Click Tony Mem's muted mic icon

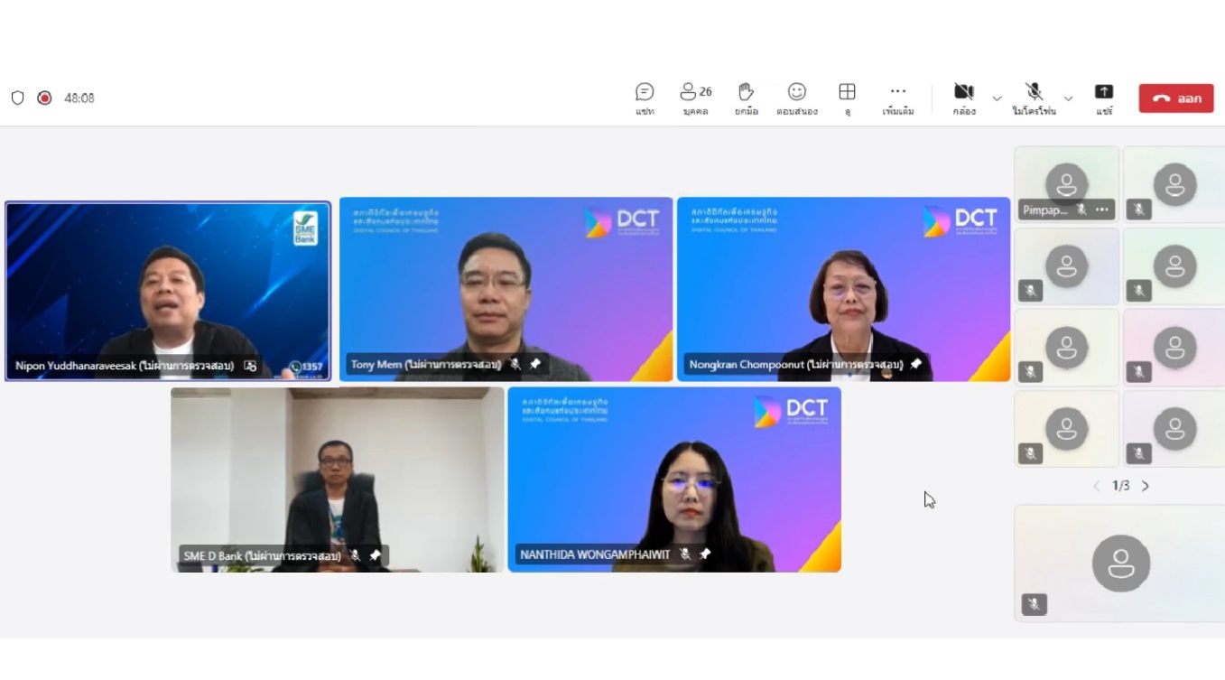(515, 365)
